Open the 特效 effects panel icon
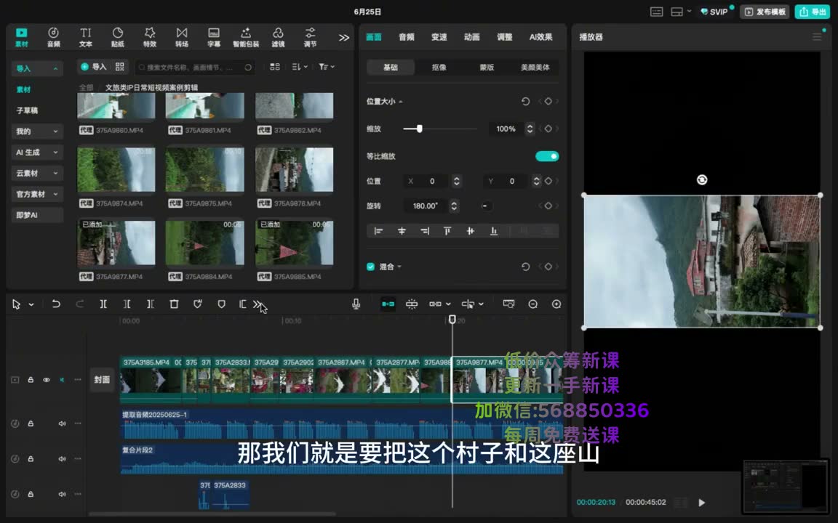838x523 pixels. (x=150, y=37)
